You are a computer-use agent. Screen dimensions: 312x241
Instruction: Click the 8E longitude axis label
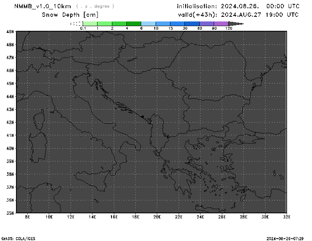point(28,216)
